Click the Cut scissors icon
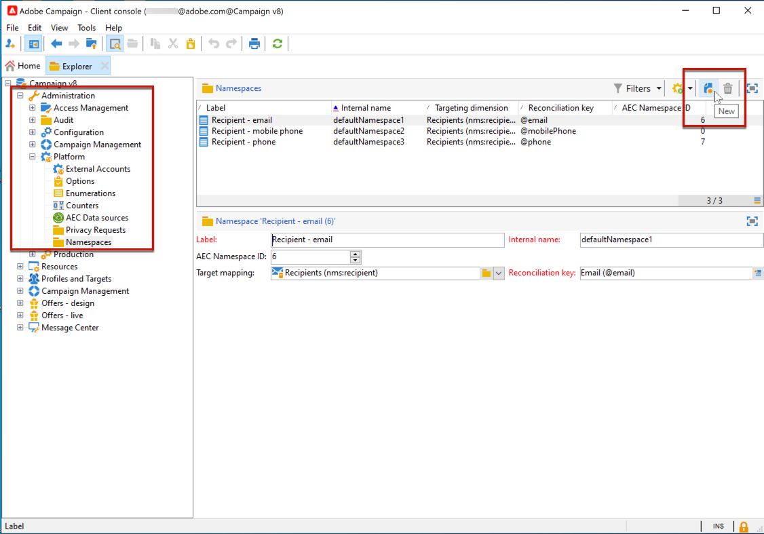 (x=173, y=44)
